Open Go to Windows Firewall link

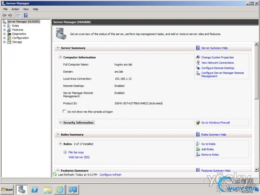(x=215, y=123)
